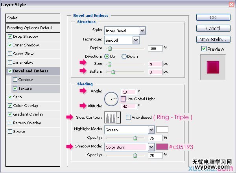This screenshot has width=236, height=173.
Task: Enable the Stroke checkbox
Action: point(10,132)
